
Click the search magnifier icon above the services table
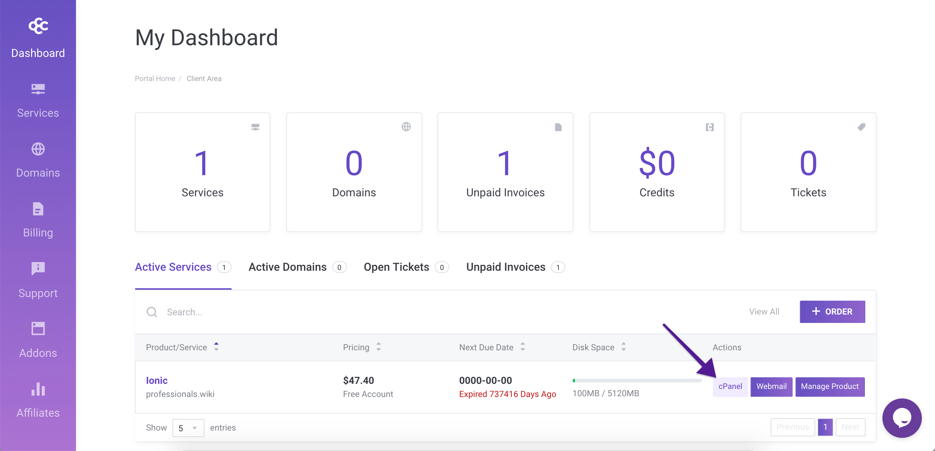pos(152,312)
